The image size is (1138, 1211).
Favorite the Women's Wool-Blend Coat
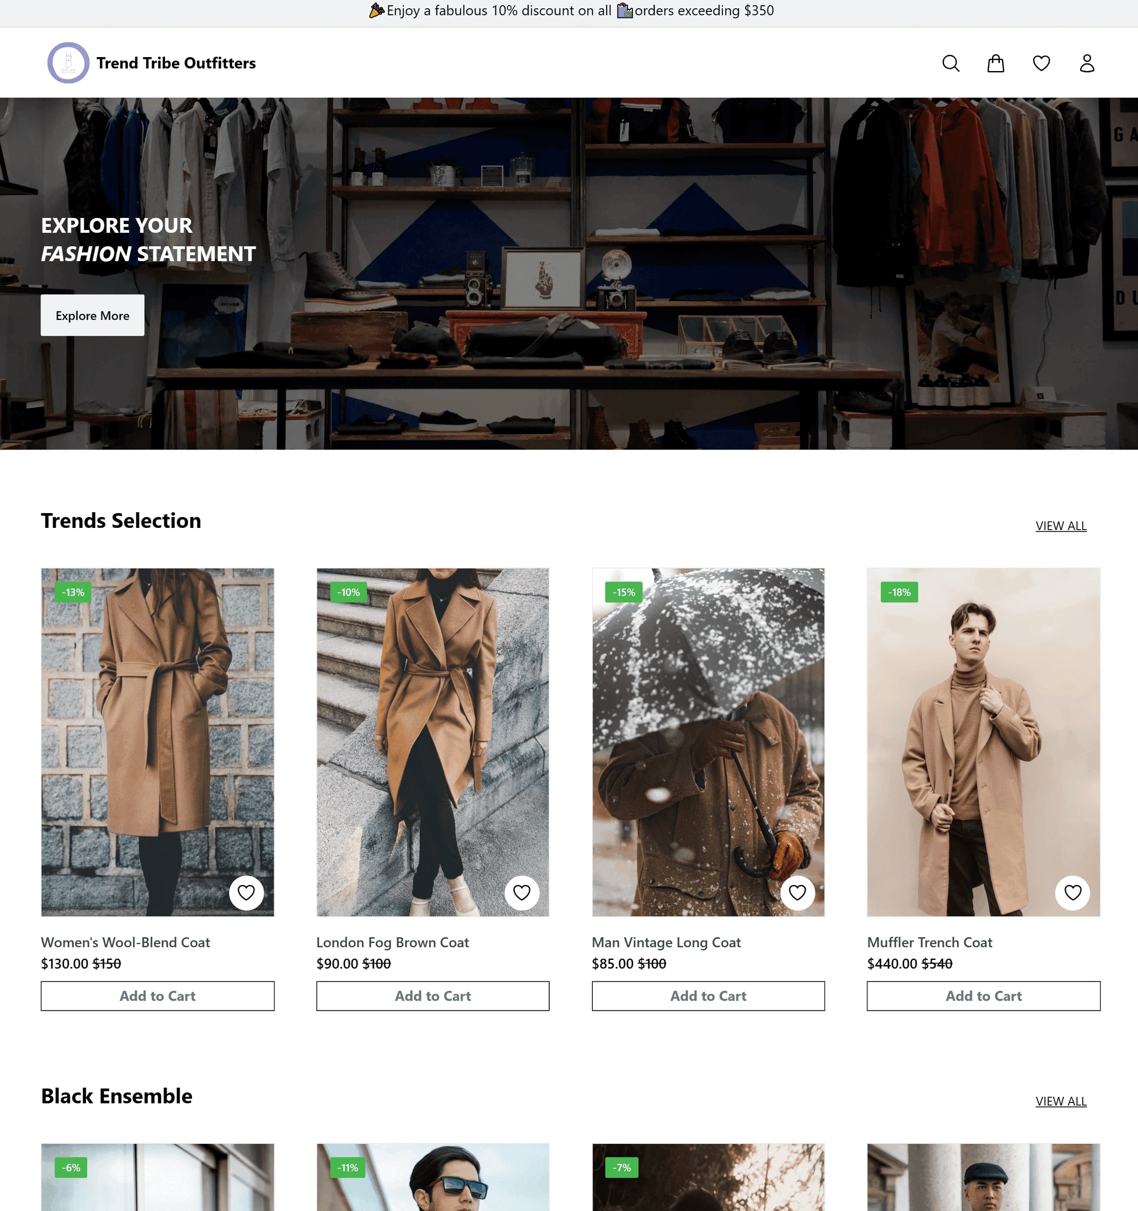(x=246, y=892)
